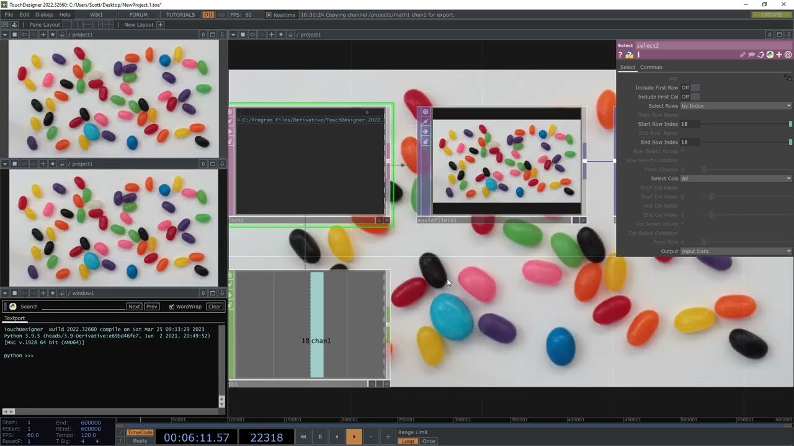Click the plus customize icon in parameter header
Viewport: 794px width, 446px height.
pos(779,55)
